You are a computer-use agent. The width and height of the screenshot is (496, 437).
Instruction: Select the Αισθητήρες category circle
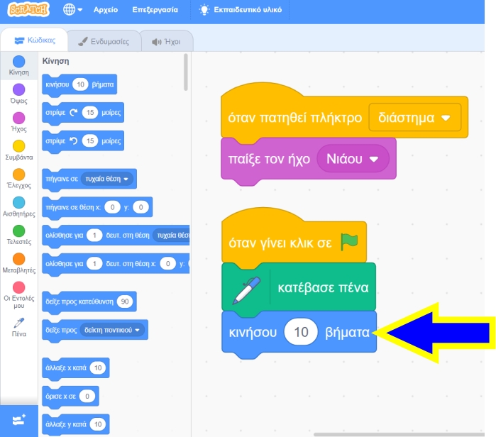[x=19, y=203]
